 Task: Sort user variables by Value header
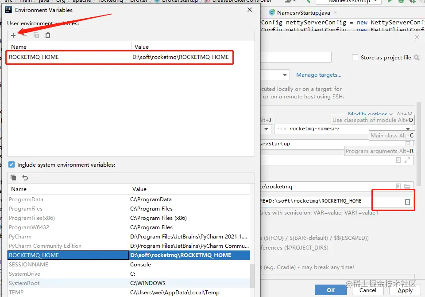(x=193, y=47)
